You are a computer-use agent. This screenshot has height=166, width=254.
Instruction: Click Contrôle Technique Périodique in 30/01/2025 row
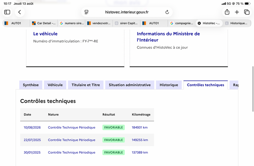[72, 152]
